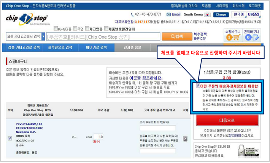Switch currency to US달러
This screenshot has height=163, width=270.
pos(254,14)
